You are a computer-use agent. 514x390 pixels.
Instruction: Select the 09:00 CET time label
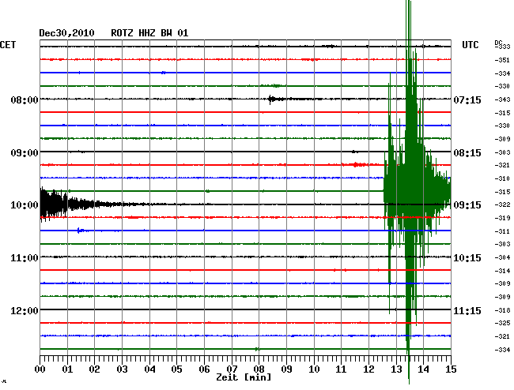click(x=25, y=153)
